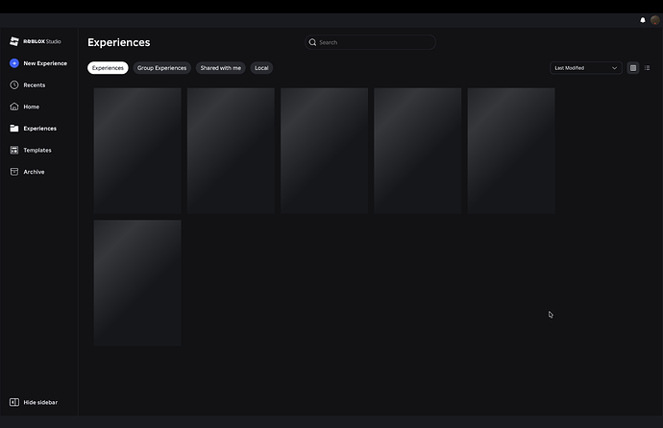Click the Roblox Studio logo icon

(x=14, y=41)
